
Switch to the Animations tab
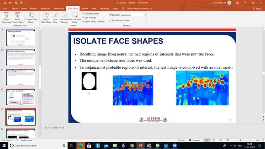pos(59,8)
